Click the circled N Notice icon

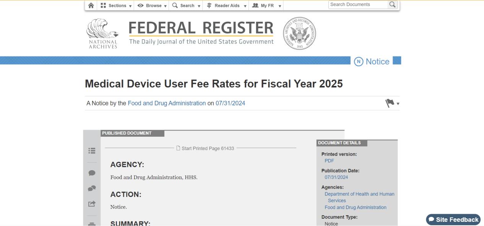pyautogui.click(x=359, y=62)
